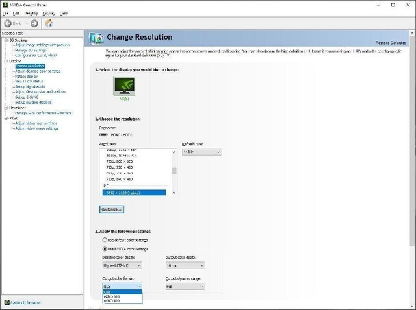Click the System Information icon
The image size is (416, 310).
6,302
